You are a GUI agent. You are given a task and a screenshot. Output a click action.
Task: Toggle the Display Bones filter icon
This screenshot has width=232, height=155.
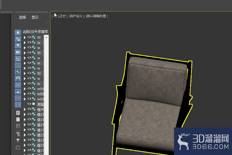[18, 85]
